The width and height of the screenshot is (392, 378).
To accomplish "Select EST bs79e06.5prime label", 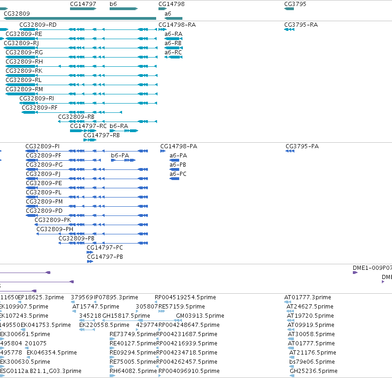I will [312, 362].
